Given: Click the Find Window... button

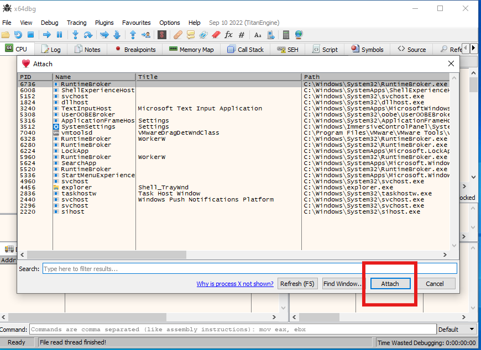Looking at the screenshot, I should coord(342,284).
